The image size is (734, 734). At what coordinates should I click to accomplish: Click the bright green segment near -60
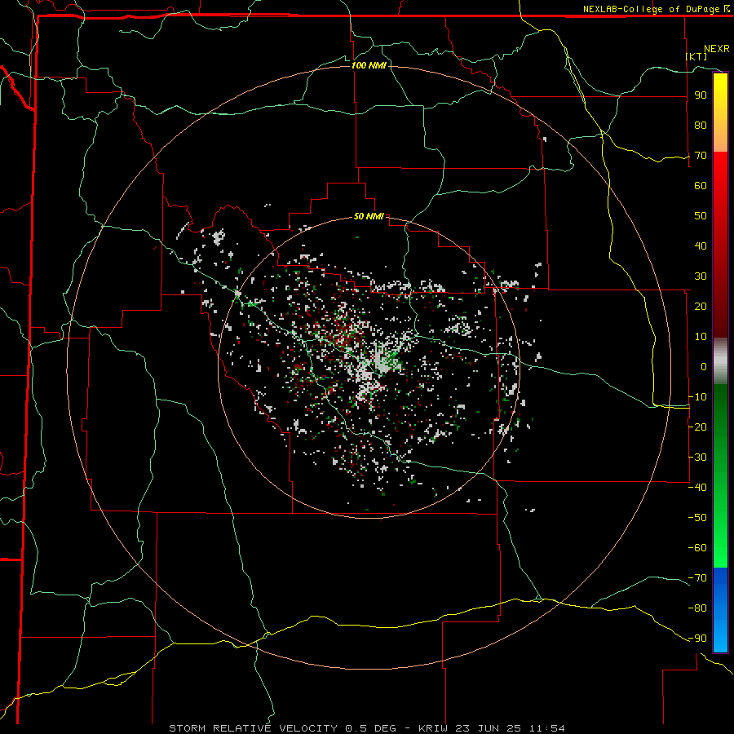point(720,548)
